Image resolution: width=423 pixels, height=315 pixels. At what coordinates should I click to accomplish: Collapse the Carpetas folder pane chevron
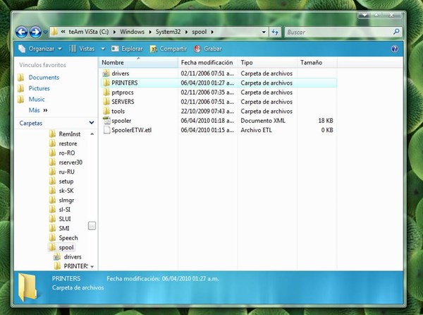click(87, 123)
